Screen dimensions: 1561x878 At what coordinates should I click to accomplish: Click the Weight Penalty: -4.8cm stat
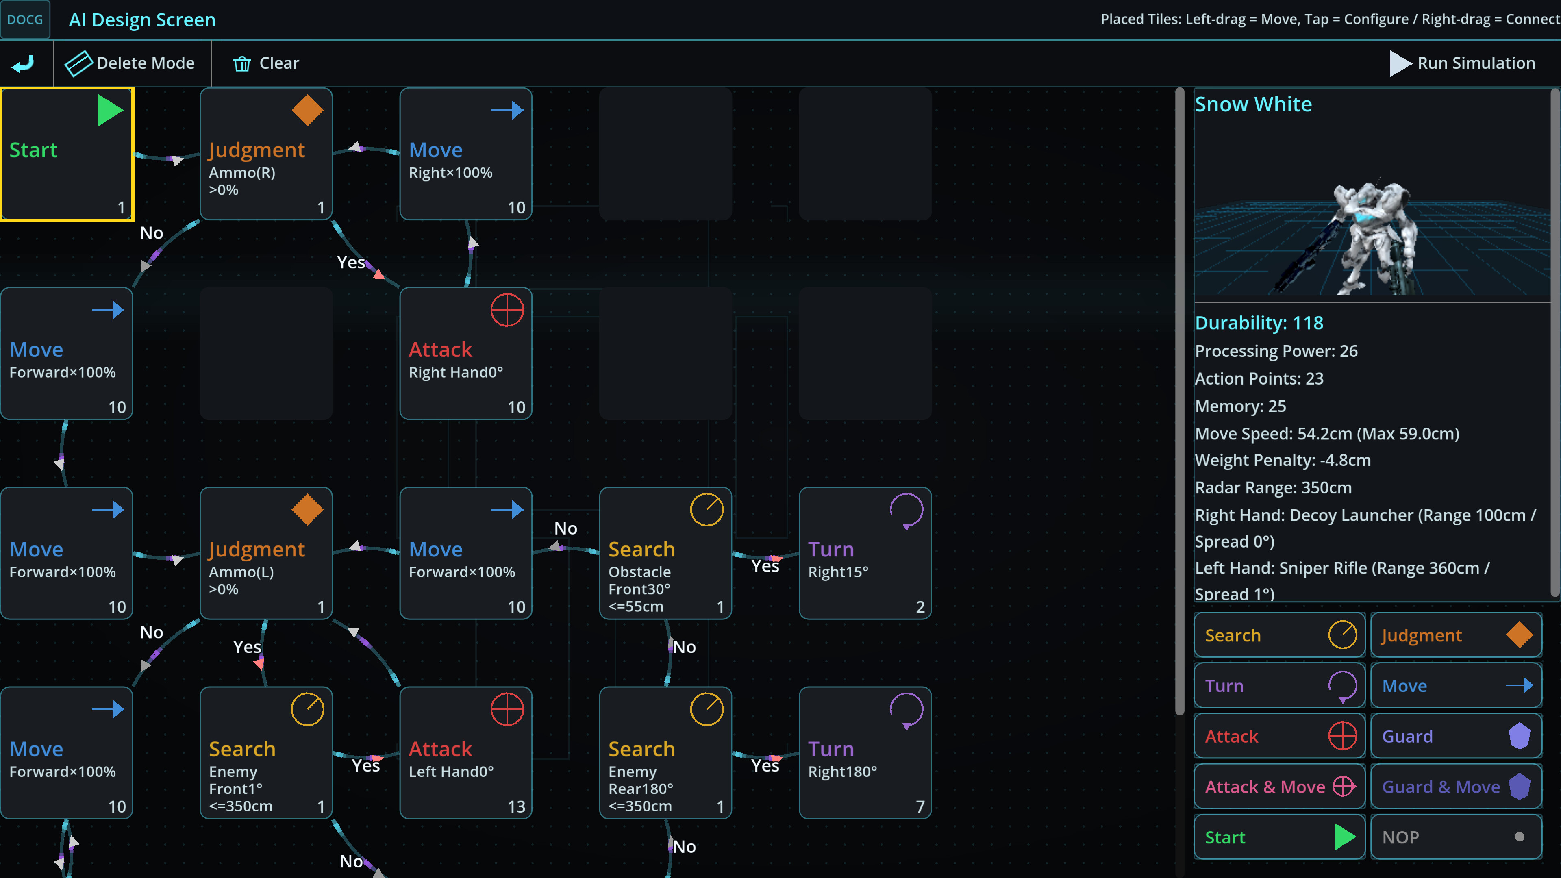point(1283,461)
